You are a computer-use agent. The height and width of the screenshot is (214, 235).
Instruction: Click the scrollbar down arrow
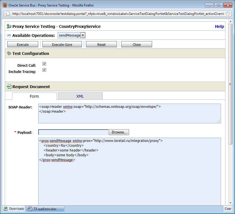coord(230,203)
